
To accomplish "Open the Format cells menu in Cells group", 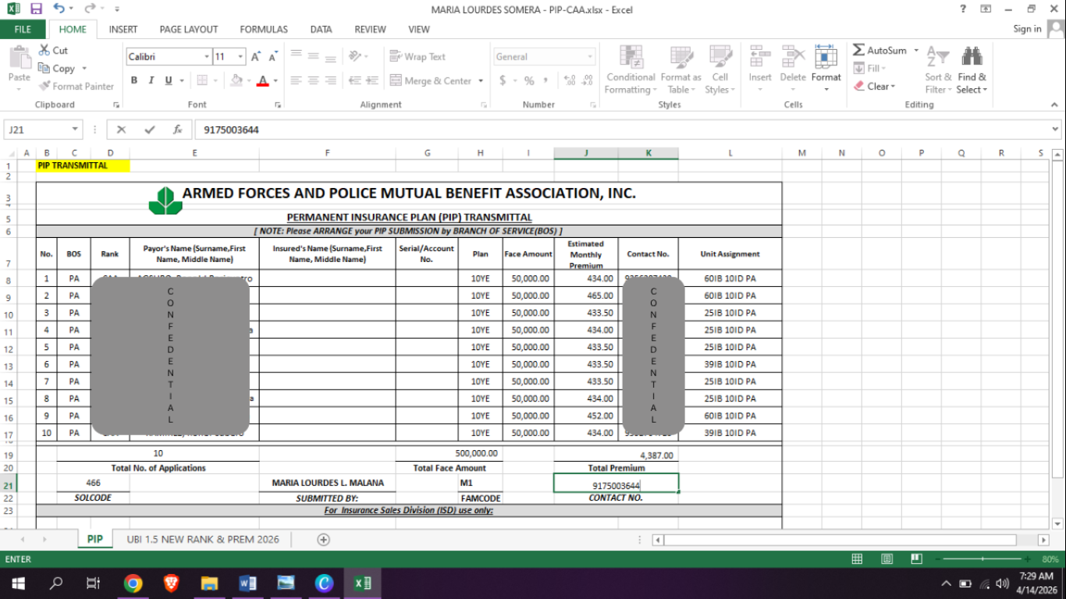I will (826, 70).
